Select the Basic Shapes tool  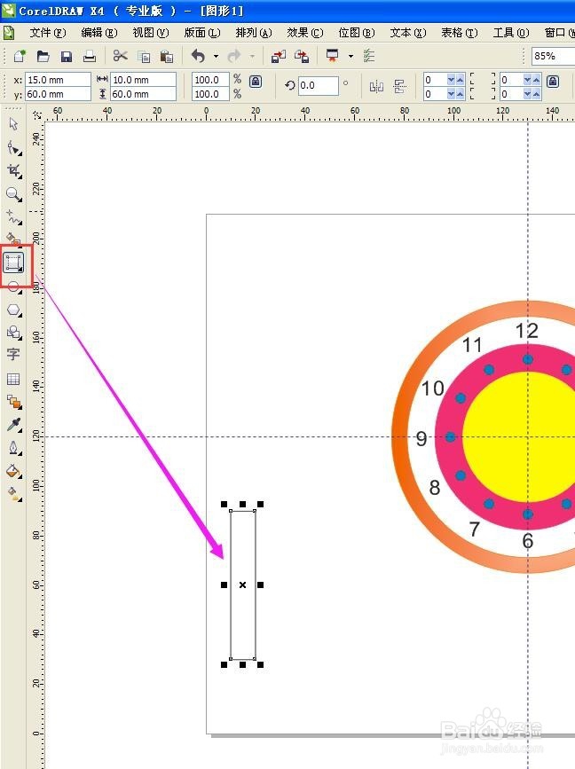click(13, 333)
